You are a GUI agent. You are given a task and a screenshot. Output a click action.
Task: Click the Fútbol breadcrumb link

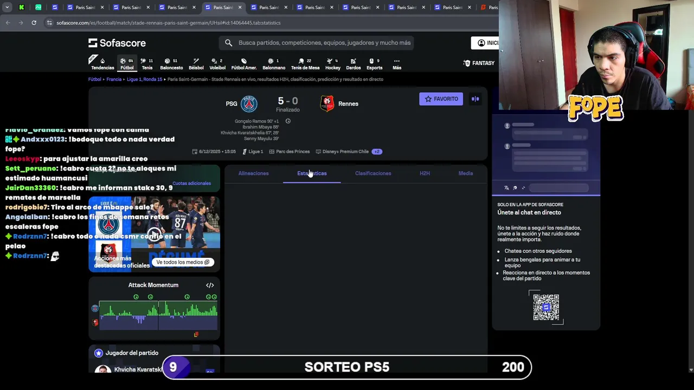pos(95,80)
